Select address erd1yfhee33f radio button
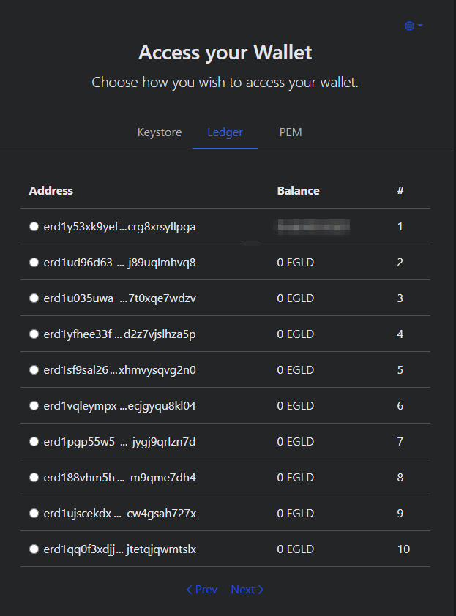 coord(34,334)
